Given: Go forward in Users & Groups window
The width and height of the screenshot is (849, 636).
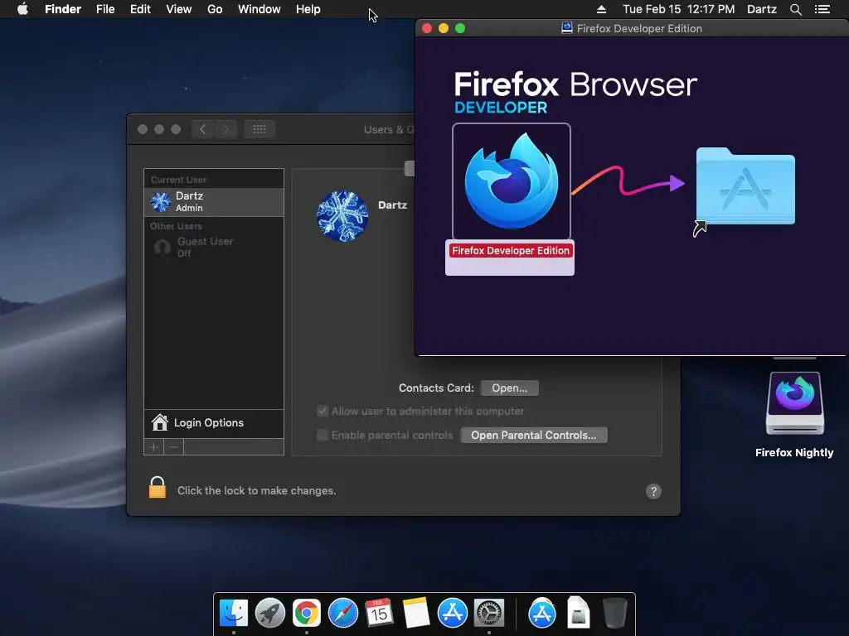Looking at the screenshot, I should [x=226, y=129].
